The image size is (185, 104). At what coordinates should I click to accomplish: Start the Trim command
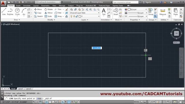[58, 9]
